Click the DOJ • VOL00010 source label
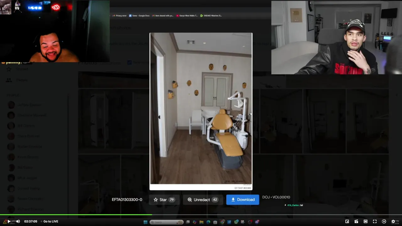Viewport: 402px width, 226px height. pyautogui.click(x=276, y=197)
